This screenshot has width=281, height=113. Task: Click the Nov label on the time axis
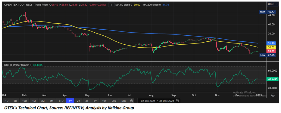pos(217,95)
